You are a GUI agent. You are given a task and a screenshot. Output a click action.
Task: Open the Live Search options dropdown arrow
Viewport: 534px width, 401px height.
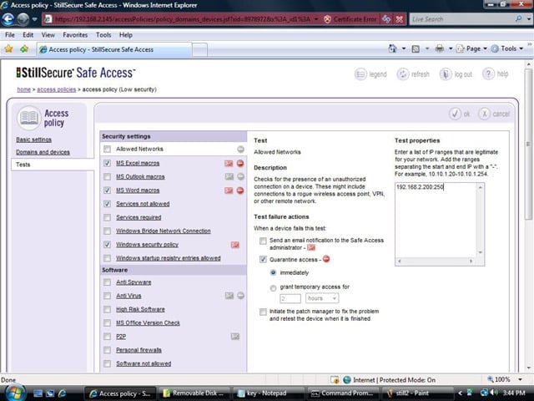click(529, 19)
